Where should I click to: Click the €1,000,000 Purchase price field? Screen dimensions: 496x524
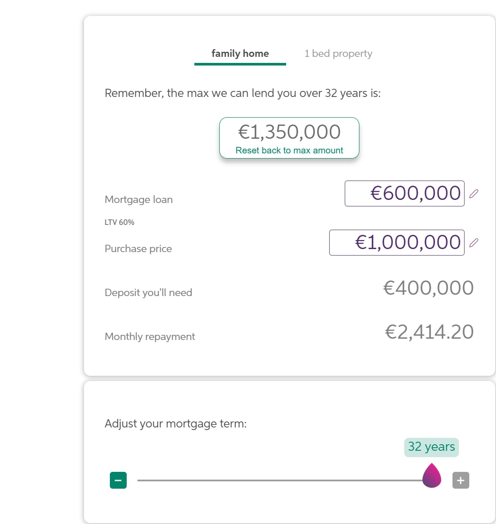pyautogui.click(x=396, y=243)
